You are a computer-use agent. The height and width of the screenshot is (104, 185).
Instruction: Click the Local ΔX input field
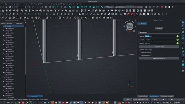160,36
